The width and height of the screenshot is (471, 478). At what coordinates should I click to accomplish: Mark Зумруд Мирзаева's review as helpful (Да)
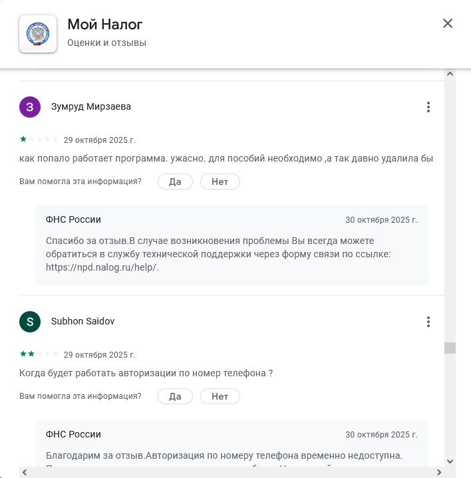pyautogui.click(x=175, y=181)
